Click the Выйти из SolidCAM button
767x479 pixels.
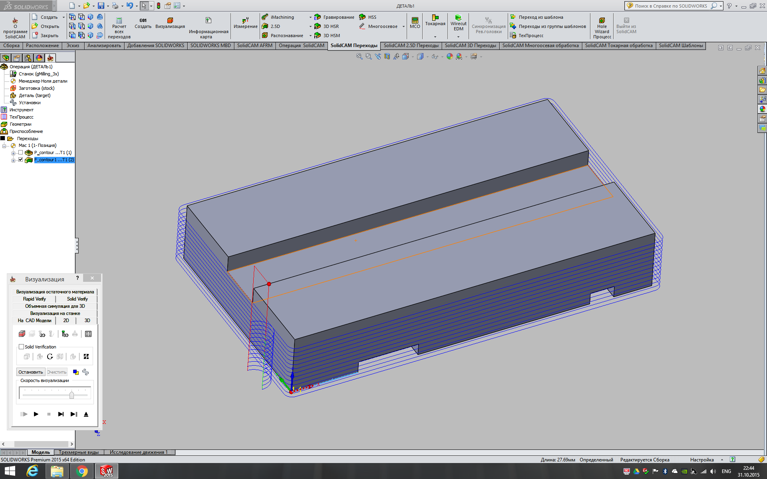click(x=626, y=26)
